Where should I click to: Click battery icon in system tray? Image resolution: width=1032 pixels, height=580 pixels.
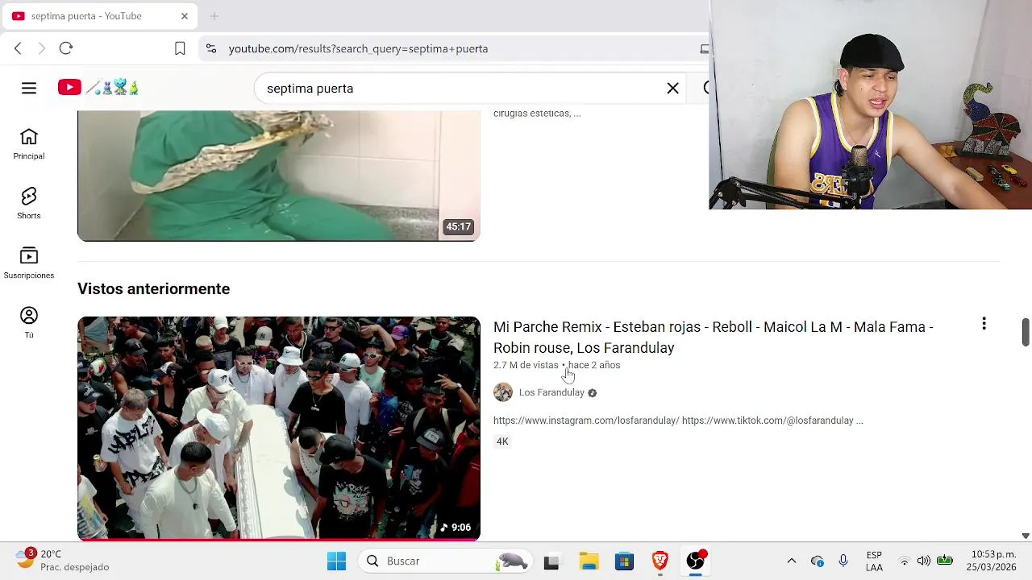tap(945, 561)
